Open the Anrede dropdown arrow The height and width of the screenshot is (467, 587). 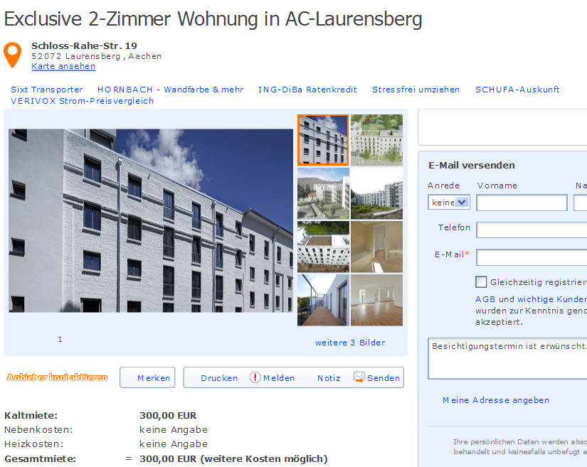pos(462,203)
